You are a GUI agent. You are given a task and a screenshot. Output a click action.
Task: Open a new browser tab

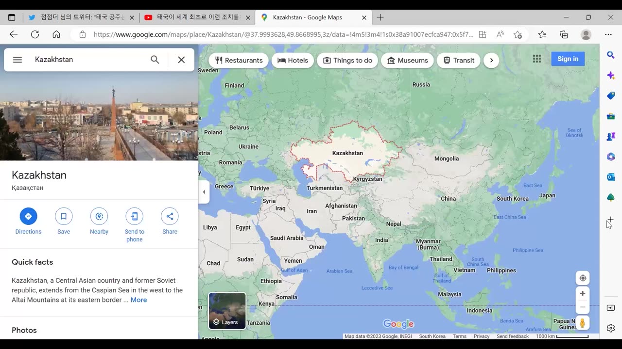click(380, 17)
